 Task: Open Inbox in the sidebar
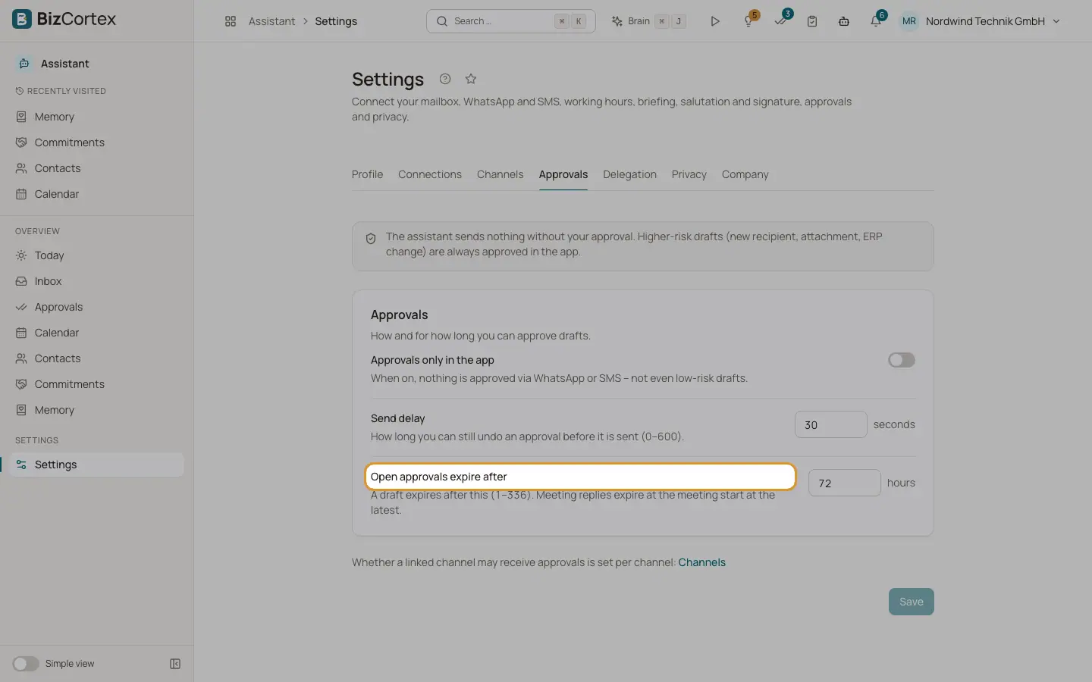click(97, 281)
